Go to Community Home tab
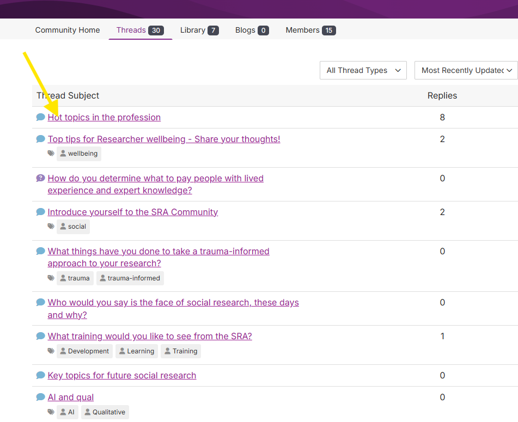The image size is (518, 422). pos(68,30)
